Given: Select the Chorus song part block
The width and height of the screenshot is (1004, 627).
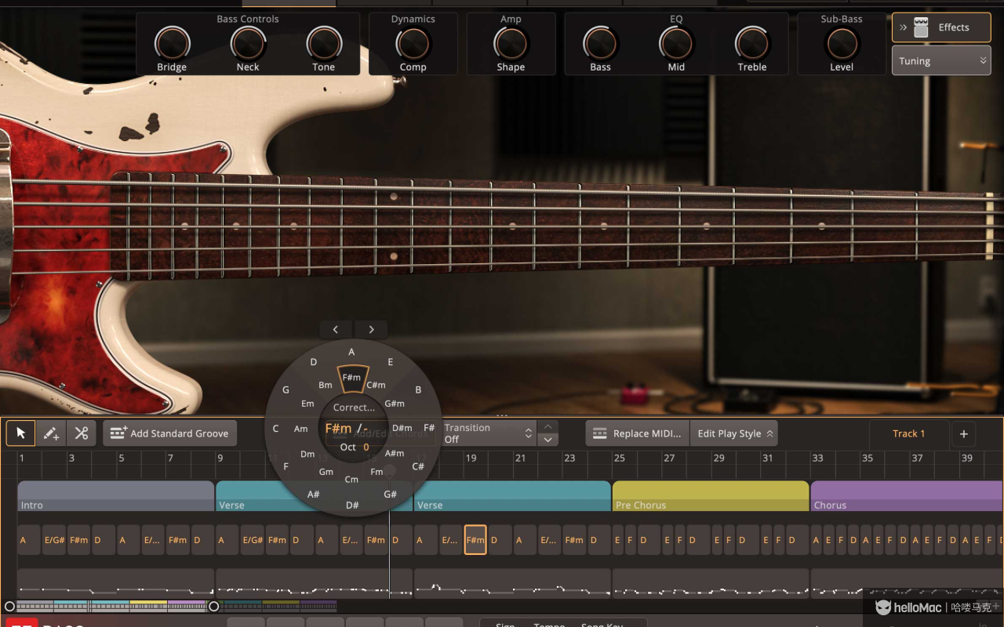Looking at the screenshot, I should pos(906,496).
